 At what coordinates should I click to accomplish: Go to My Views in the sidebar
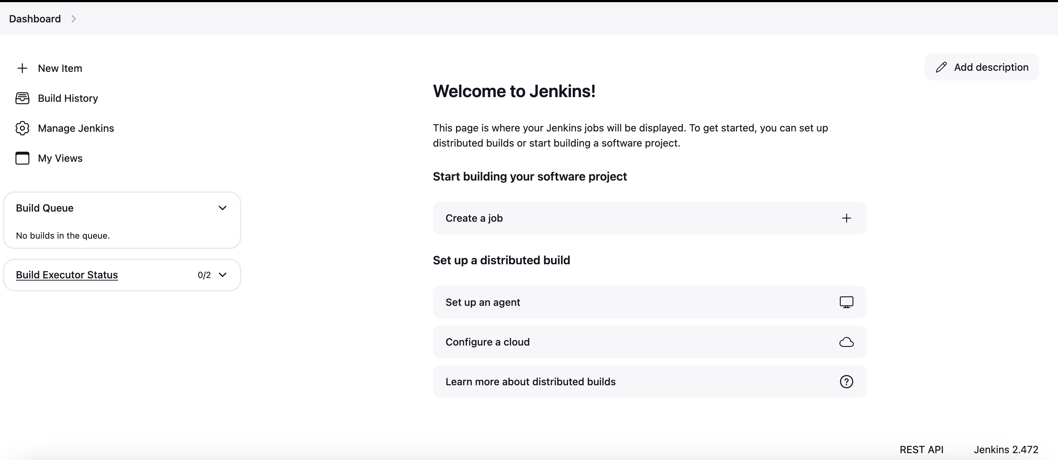60,158
